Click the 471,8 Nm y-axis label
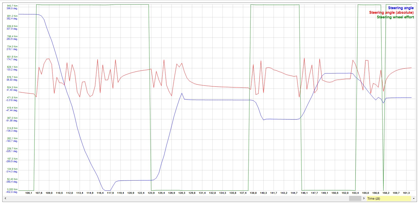This screenshot has height=204, width=419. coord(12,98)
